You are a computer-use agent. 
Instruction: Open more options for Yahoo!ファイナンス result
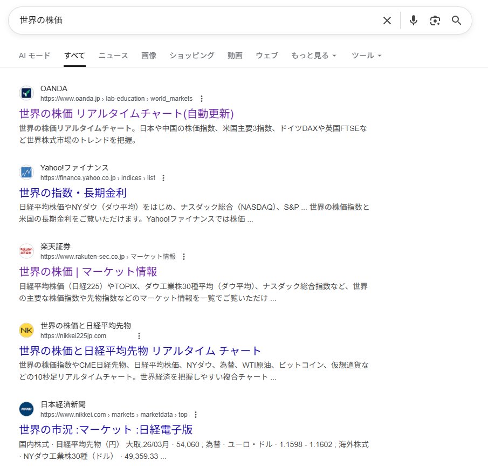[163, 178]
